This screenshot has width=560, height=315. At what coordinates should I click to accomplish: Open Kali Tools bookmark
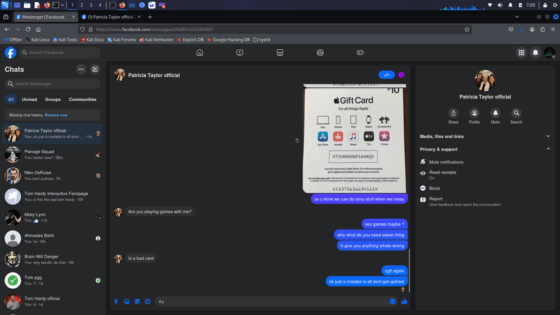(65, 40)
